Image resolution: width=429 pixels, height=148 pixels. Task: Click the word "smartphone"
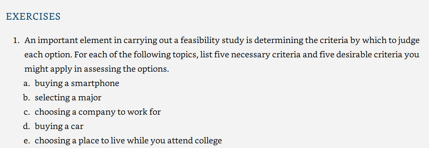pyautogui.click(x=95, y=83)
